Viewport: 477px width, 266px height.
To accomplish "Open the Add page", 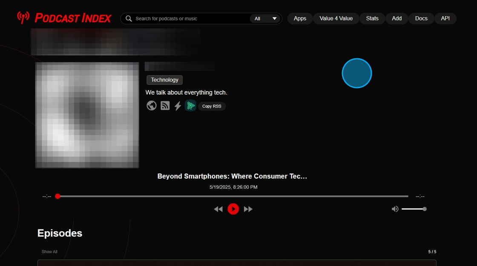I will [397, 18].
